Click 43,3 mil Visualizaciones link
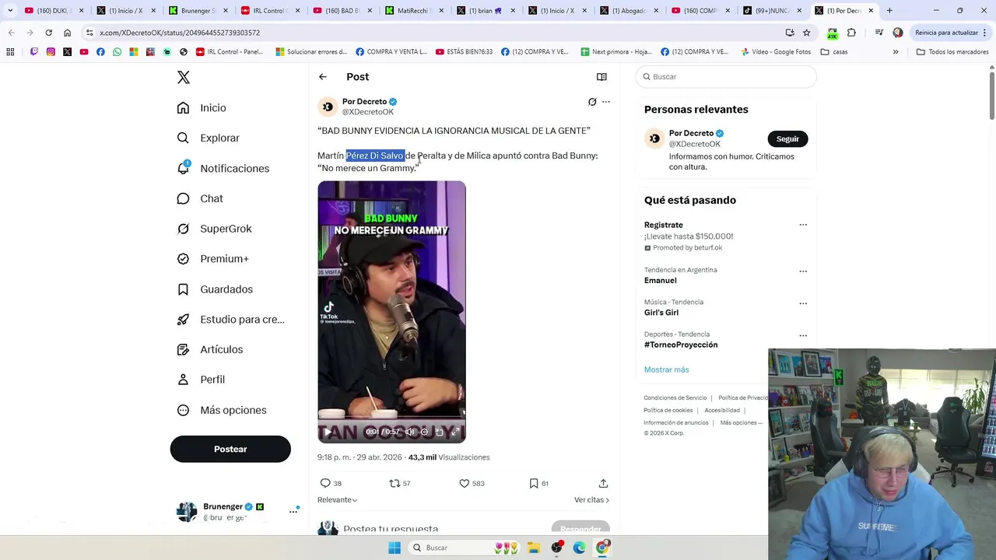This screenshot has width=996, height=560. [x=449, y=457]
